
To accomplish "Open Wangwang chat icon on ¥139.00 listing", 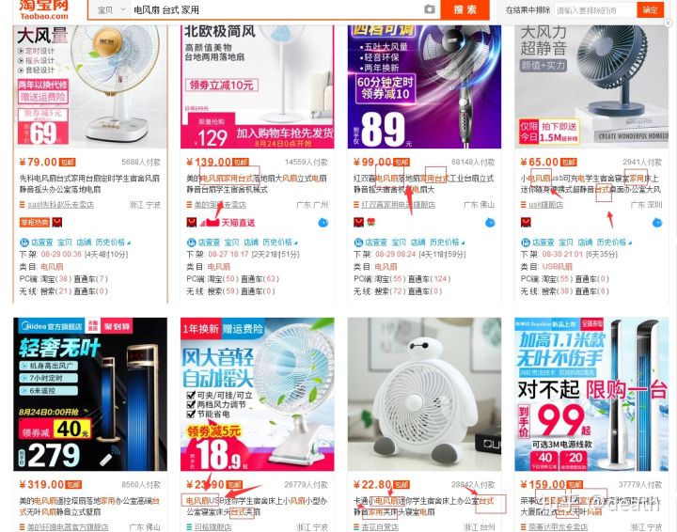I will pos(323,223).
